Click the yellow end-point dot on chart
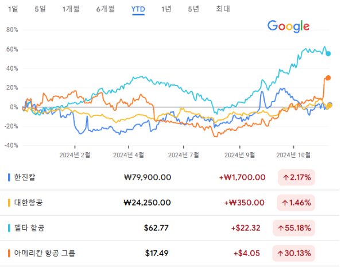This screenshot has width=345, height=271. pos(329,106)
